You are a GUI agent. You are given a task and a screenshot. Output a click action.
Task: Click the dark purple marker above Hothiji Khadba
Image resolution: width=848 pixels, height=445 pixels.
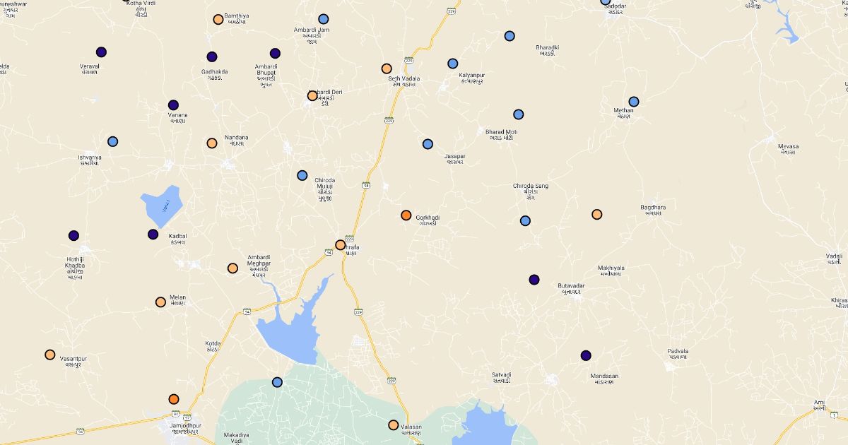pos(73,236)
